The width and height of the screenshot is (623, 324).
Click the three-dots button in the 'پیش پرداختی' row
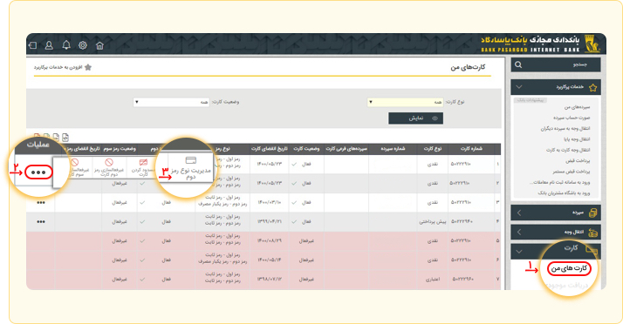click(41, 222)
